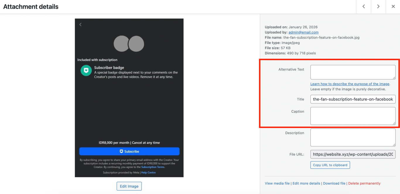Download the attachment file
This screenshot has height=194, width=400.
(x=334, y=183)
